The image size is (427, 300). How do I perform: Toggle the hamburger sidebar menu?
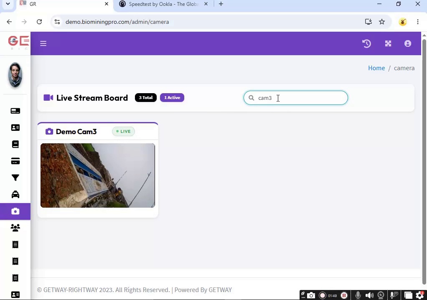(x=43, y=43)
